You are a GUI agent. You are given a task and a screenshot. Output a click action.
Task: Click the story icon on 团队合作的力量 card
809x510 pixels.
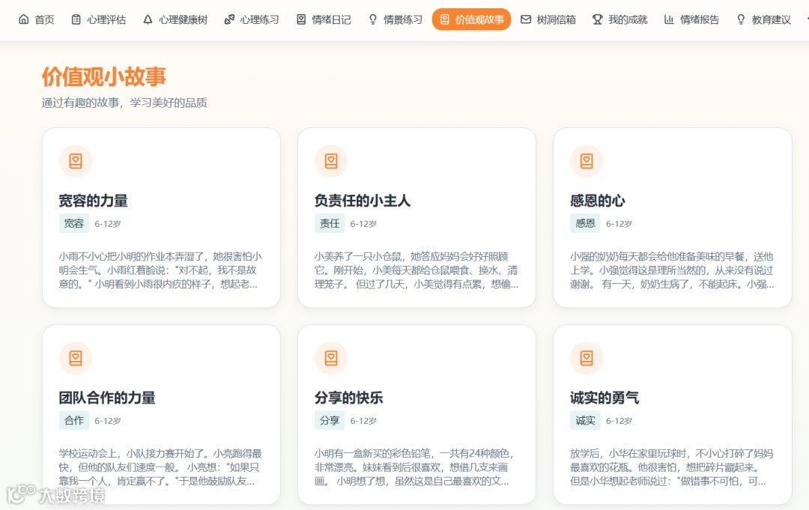(x=76, y=358)
